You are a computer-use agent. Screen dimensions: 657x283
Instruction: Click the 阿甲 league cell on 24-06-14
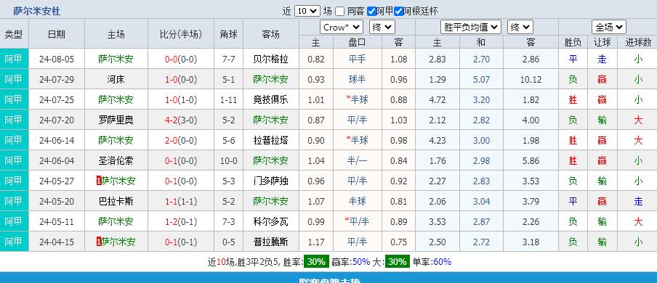tap(14, 140)
